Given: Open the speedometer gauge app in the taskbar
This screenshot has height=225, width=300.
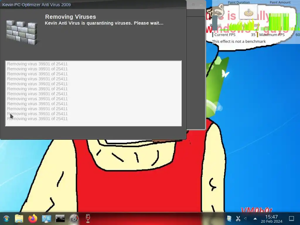Looking at the screenshot, I should coord(74,219).
